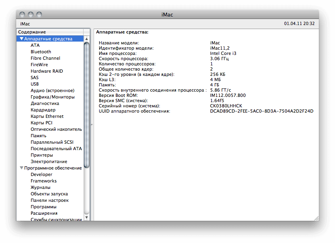Viewport: 335px width, 243px height.
Task: Click the serial number value CK0380LHHCK
Action: click(x=226, y=106)
